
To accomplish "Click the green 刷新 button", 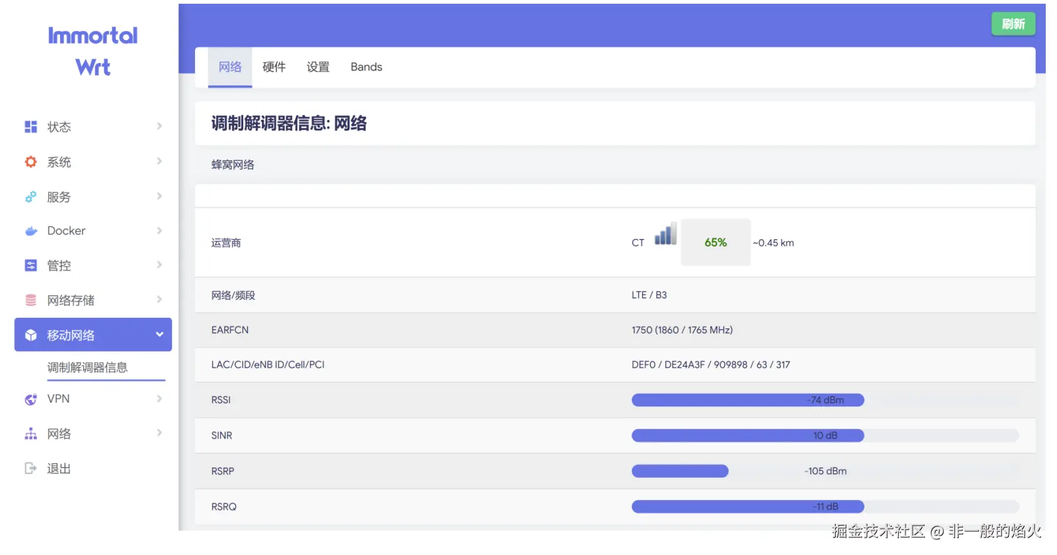I will coord(1013,24).
